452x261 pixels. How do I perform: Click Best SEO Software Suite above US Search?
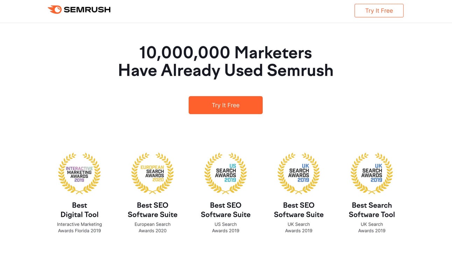pyautogui.click(x=226, y=210)
